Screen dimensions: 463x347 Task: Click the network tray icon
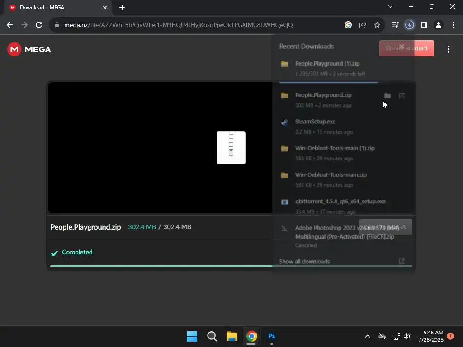click(396, 336)
